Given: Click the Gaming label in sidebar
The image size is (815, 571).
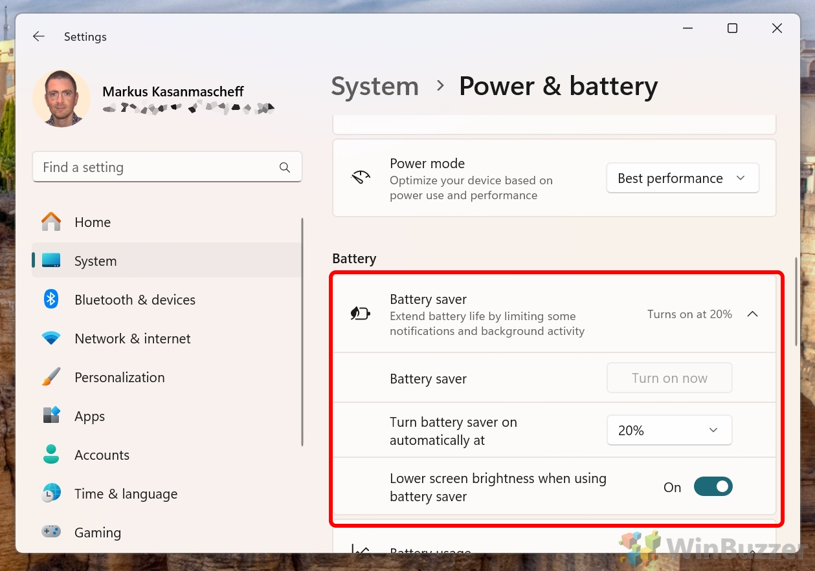Looking at the screenshot, I should point(98,532).
